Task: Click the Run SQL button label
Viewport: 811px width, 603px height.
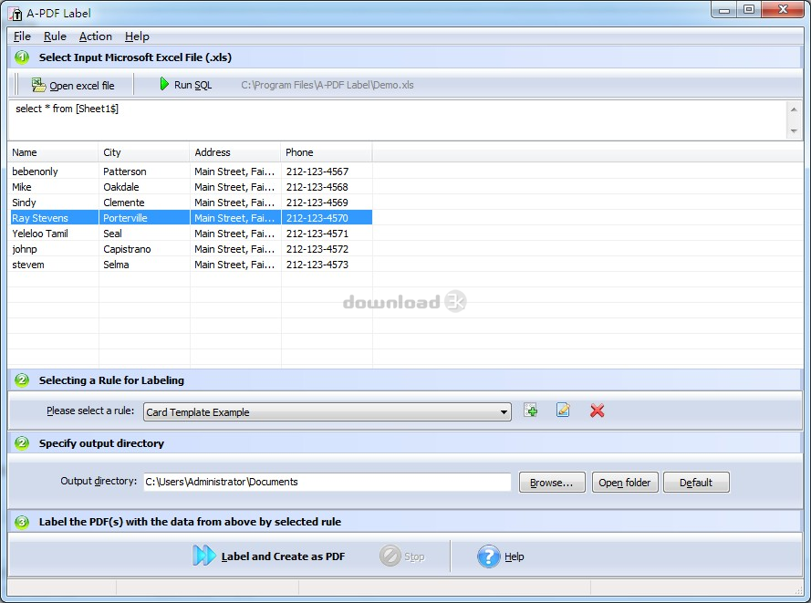Action: (x=192, y=85)
